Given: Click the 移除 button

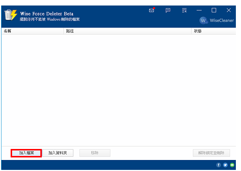Looking at the screenshot, I should coord(95,153).
